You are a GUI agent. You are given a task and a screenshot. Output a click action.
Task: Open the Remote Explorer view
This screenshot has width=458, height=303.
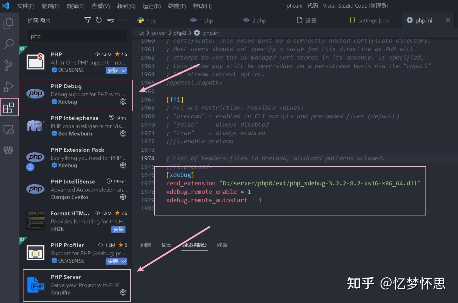pos(9,129)
